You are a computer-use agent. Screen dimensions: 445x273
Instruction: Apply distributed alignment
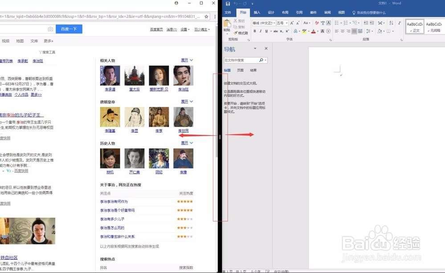[360, 31]
